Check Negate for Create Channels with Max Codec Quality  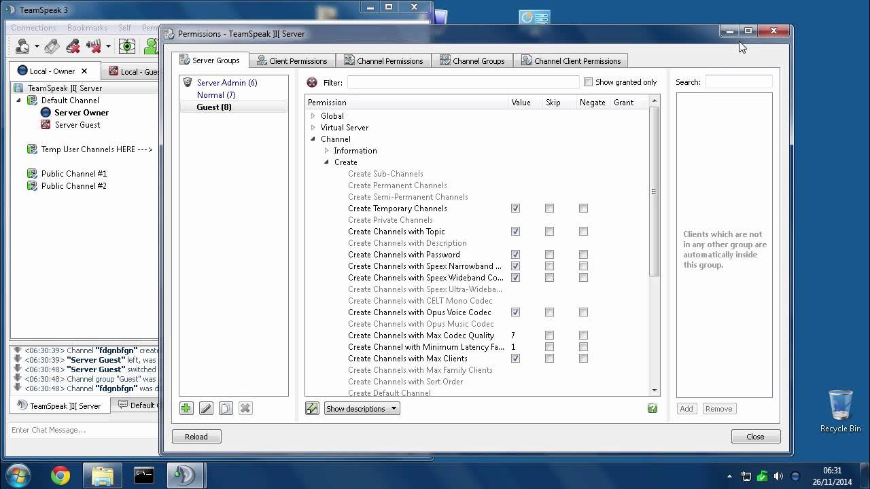tap(583, 336)
